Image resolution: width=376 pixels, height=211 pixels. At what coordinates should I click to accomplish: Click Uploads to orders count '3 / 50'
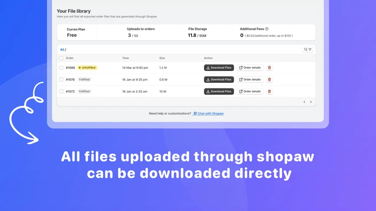coord(133,36)
